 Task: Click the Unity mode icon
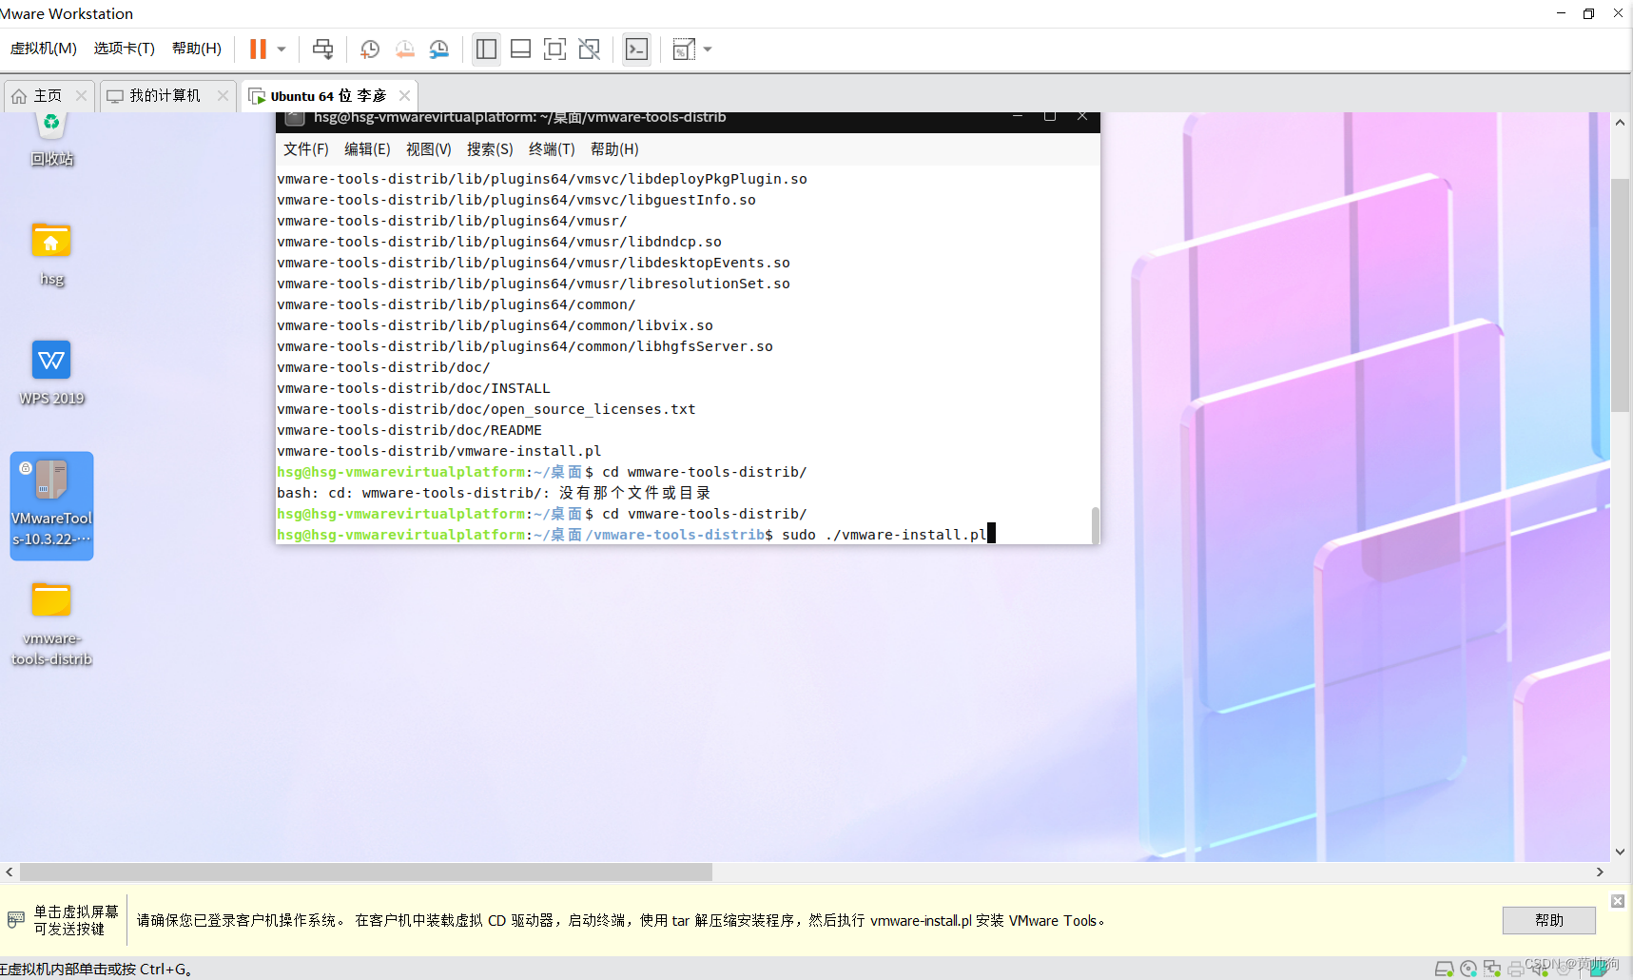pos(589,49)
